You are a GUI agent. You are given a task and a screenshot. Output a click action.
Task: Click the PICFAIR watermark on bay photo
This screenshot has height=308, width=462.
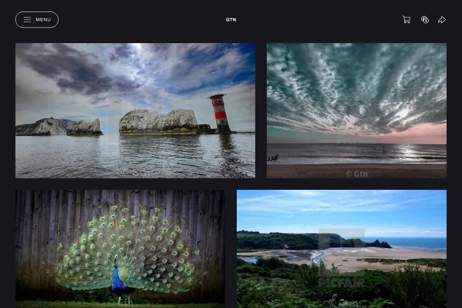341,283
